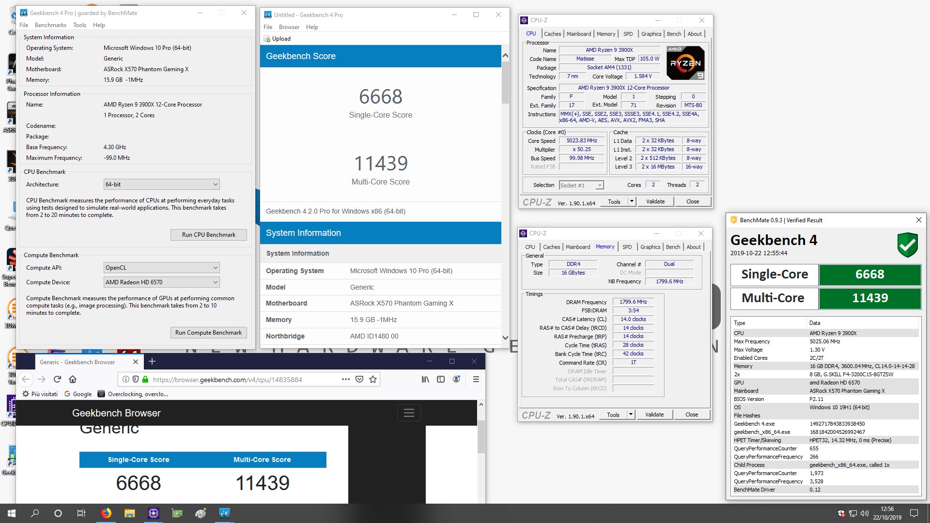
Task: Open File Explorer from the taskbar
Action: pyautogui.click(x=129, y=513)
